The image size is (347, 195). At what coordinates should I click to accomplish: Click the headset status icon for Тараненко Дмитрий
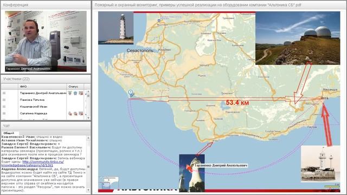75,93
